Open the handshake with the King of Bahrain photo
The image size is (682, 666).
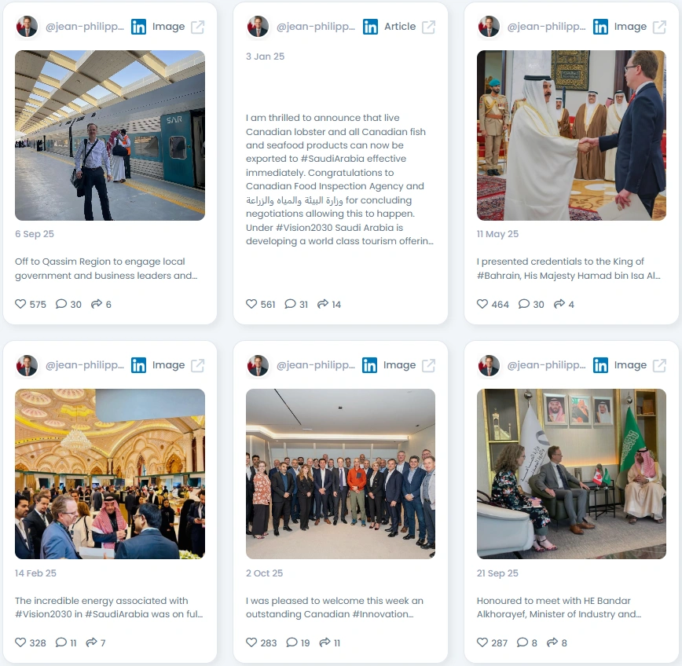point(571,135)
